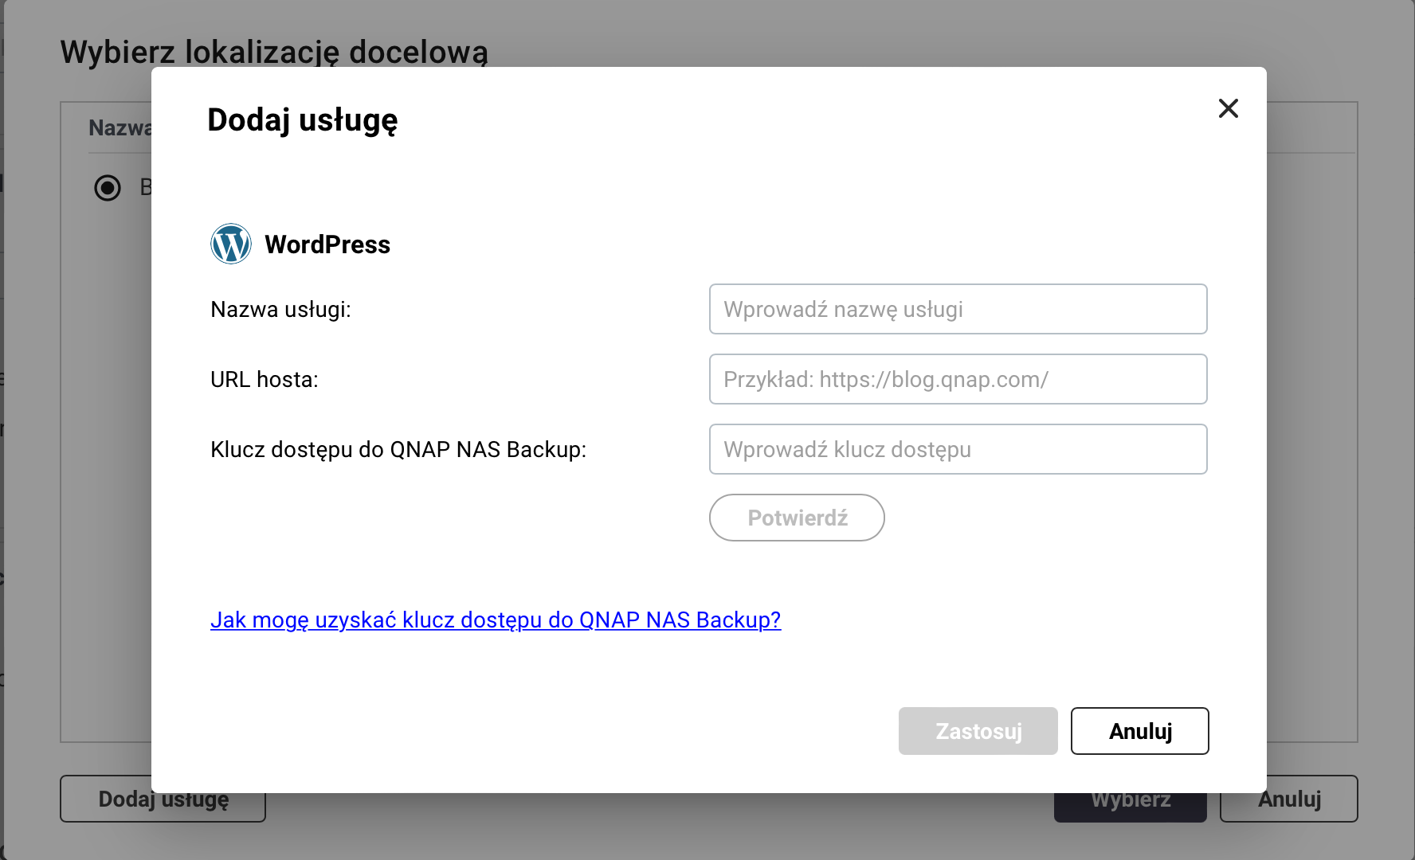Cancel the dialog with the bordered Anuluj button
Viewport: 1415px width, 860px height.
1139,731
